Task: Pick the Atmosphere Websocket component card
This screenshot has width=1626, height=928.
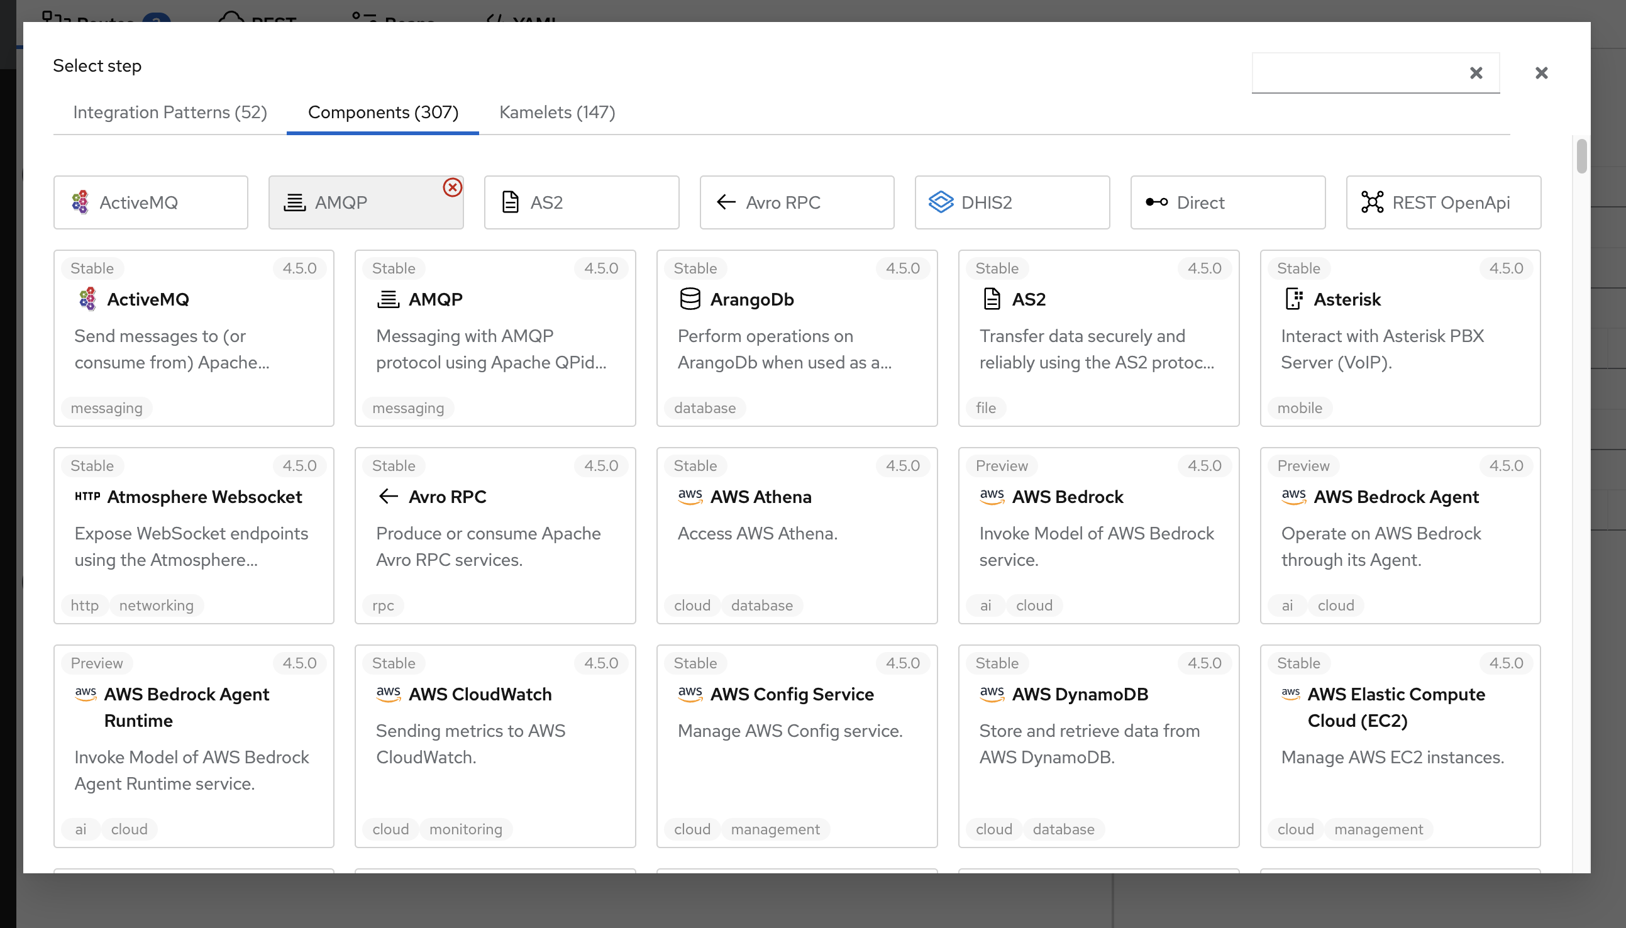Action: pyautogui.click(x=194, y=536)
